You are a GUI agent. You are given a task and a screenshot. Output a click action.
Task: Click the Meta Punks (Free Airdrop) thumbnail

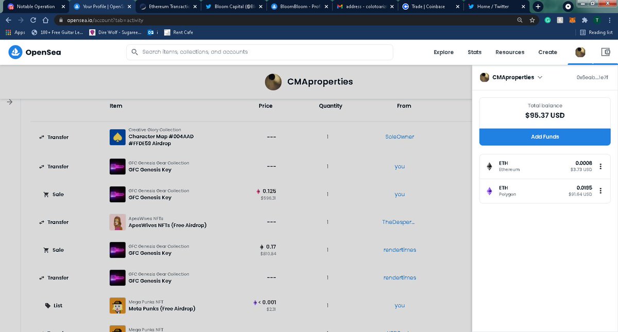(x=118, y=305)
